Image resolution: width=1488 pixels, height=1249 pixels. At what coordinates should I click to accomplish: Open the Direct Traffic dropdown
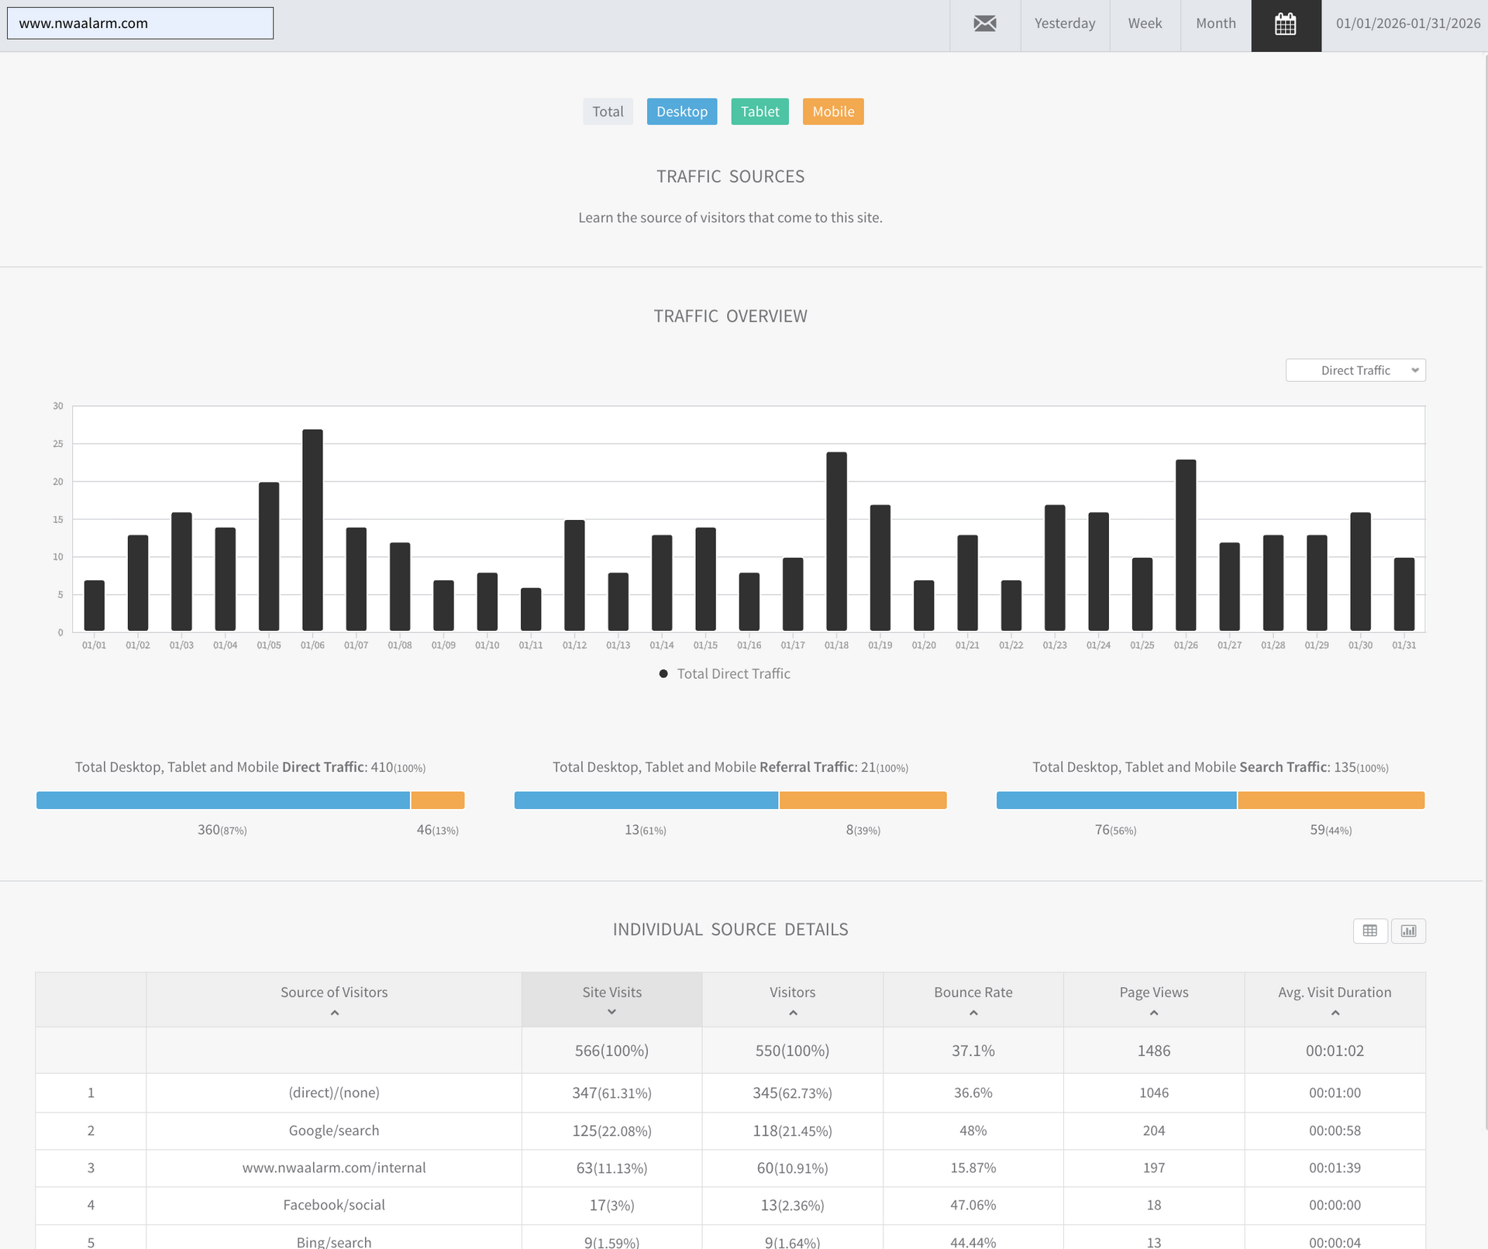[x=1355, y=370]
